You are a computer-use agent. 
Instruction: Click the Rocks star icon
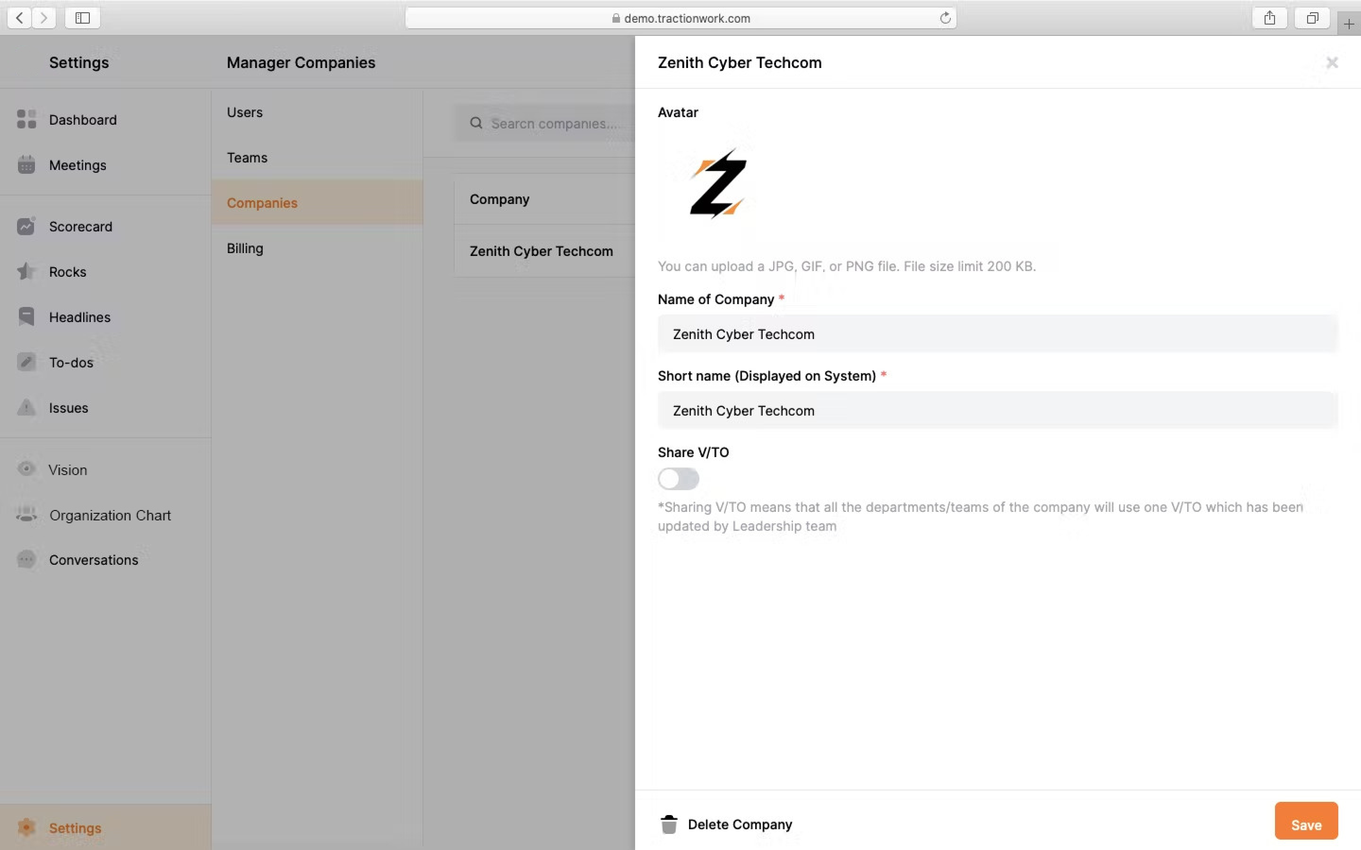point(26,272)
